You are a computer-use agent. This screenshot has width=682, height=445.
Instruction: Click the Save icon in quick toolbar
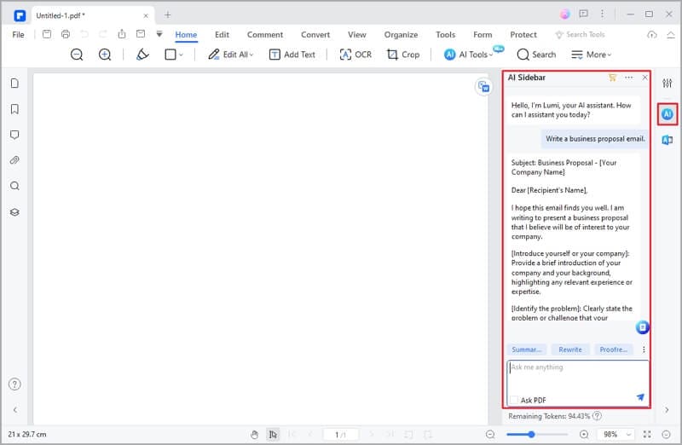[x=47, y=34]
